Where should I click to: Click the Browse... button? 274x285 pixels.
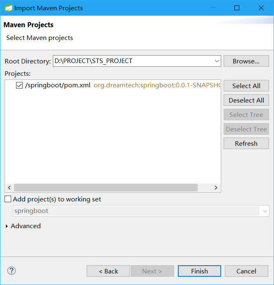coord(246,61)
